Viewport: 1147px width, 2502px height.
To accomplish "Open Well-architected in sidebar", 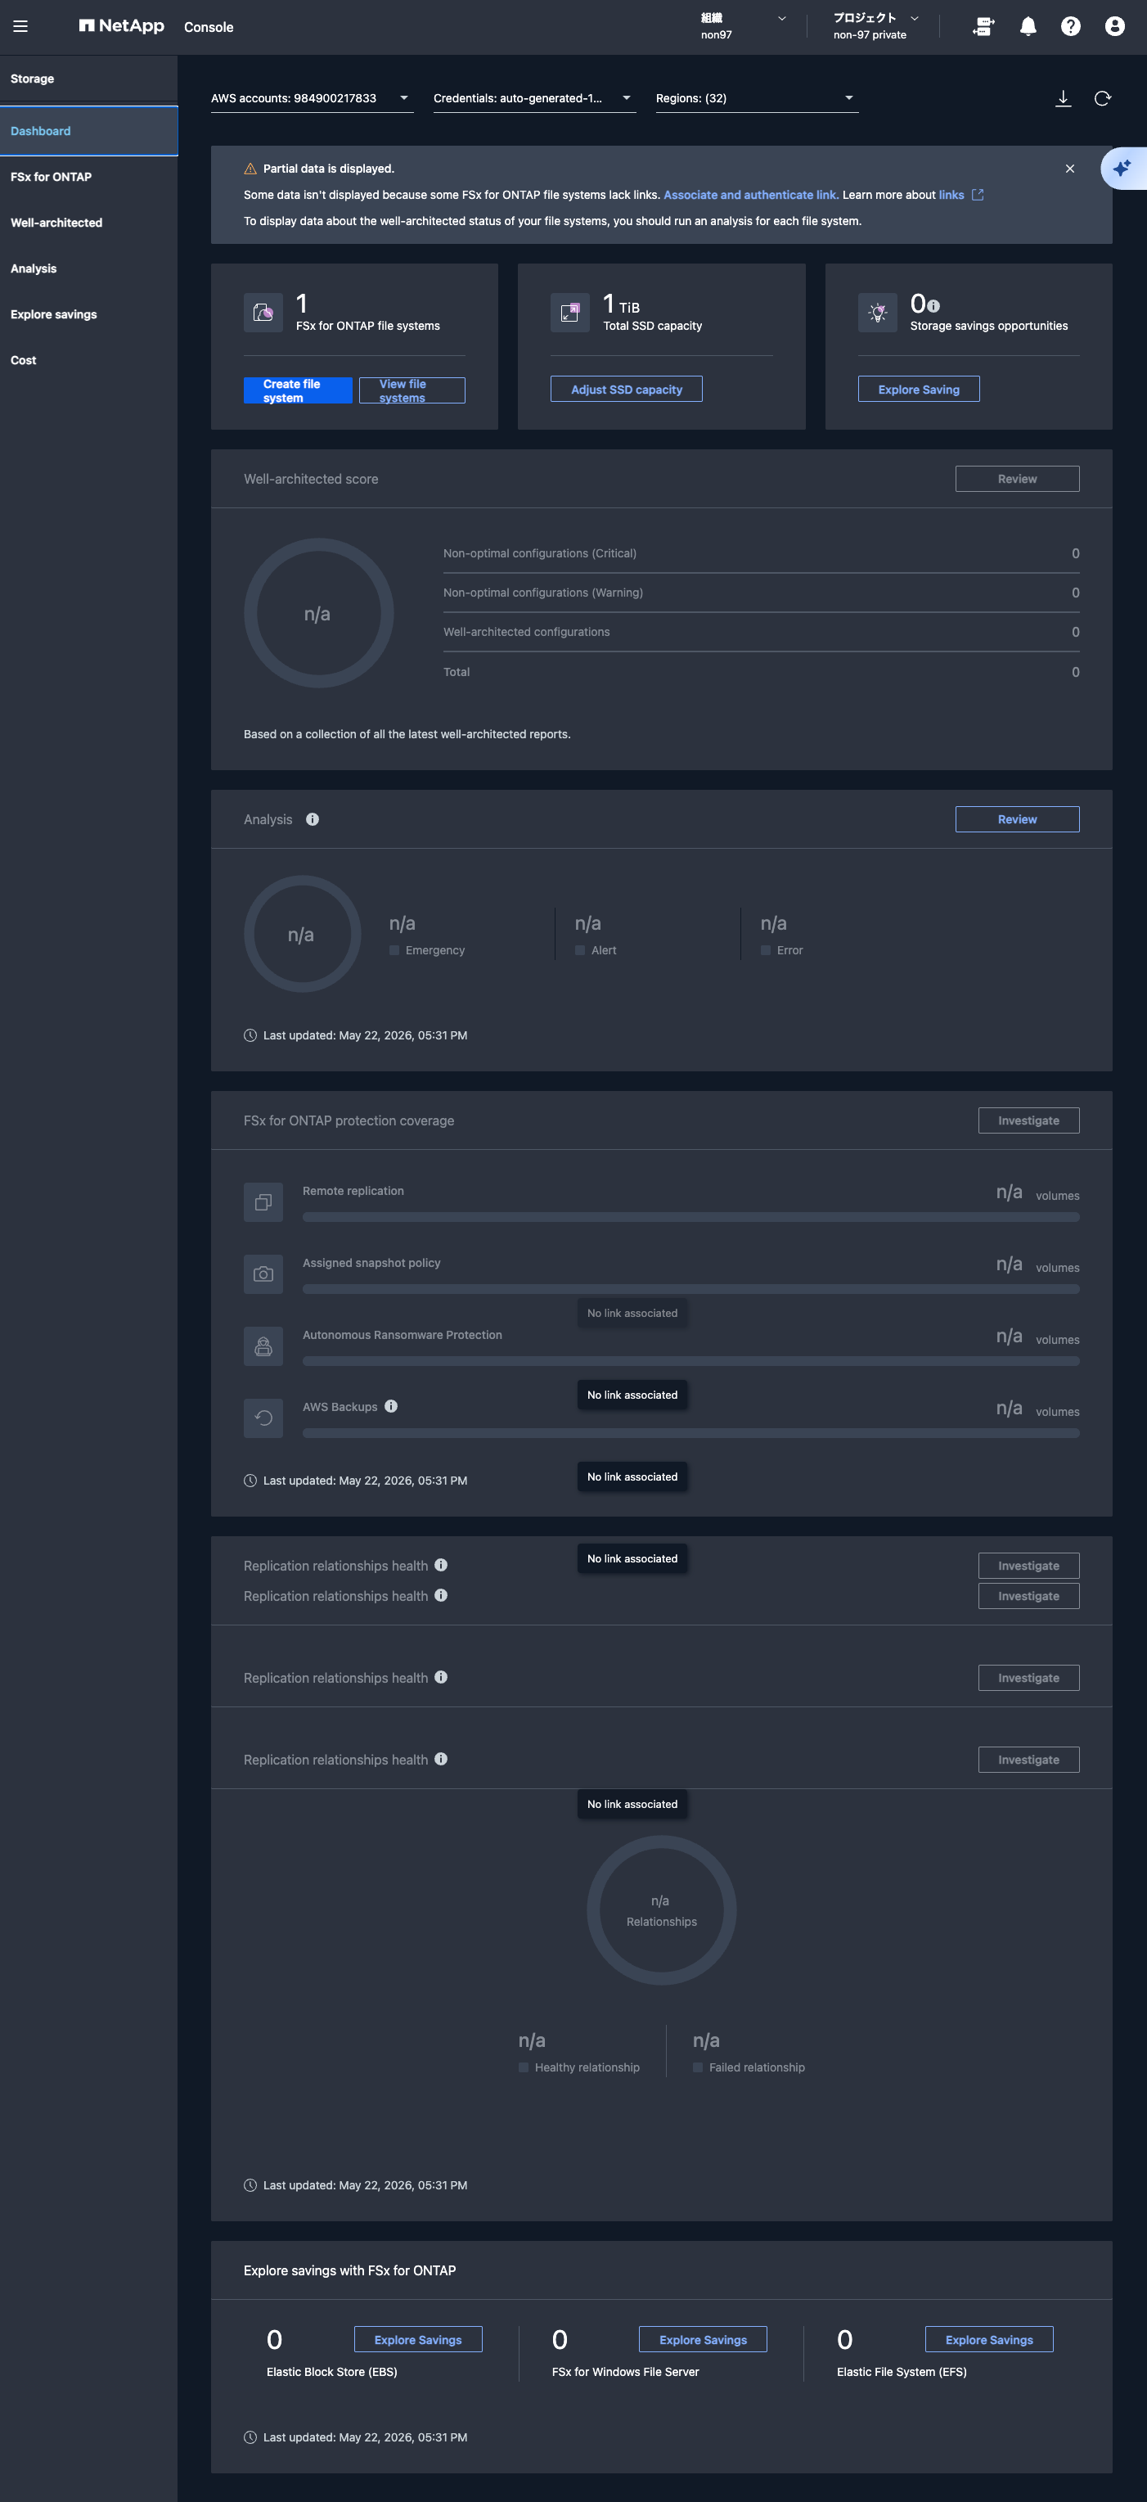I will coord(88,223).
